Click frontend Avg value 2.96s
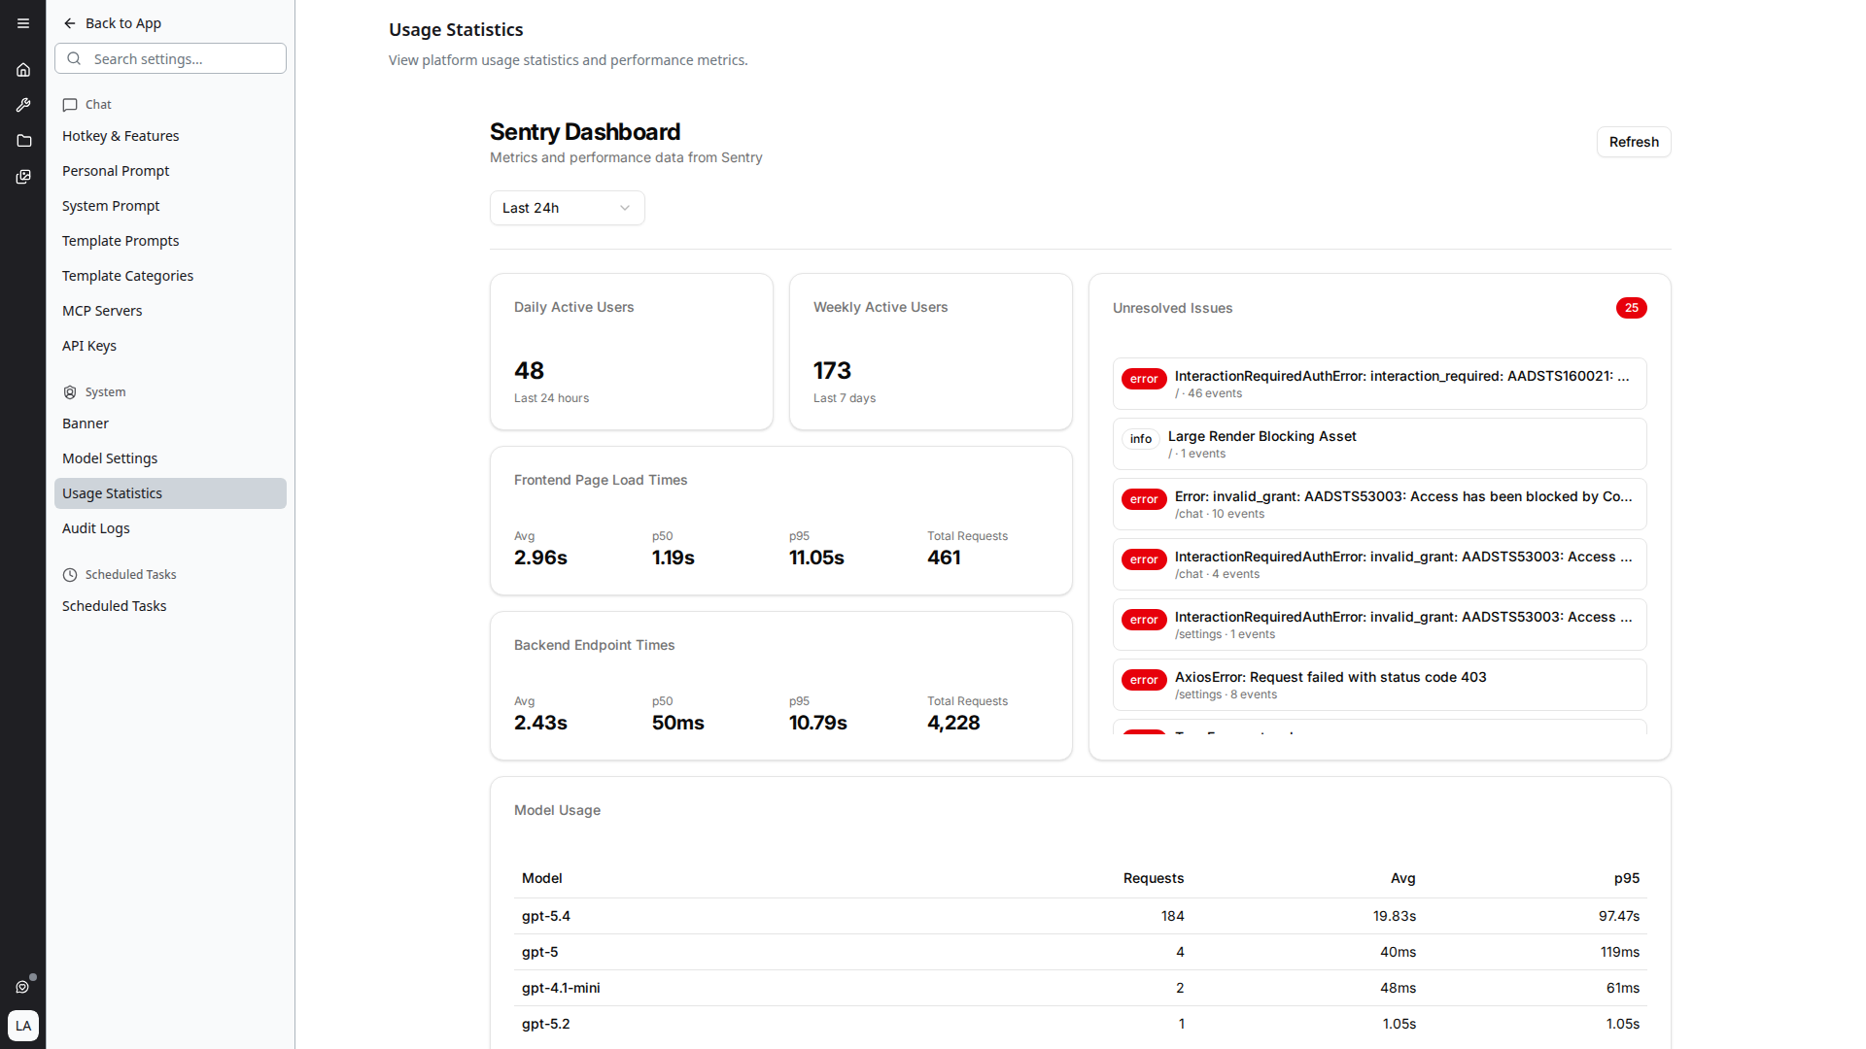Image resolution: width=1866 pixels, height=1049 pixels. tap(540, 558)
